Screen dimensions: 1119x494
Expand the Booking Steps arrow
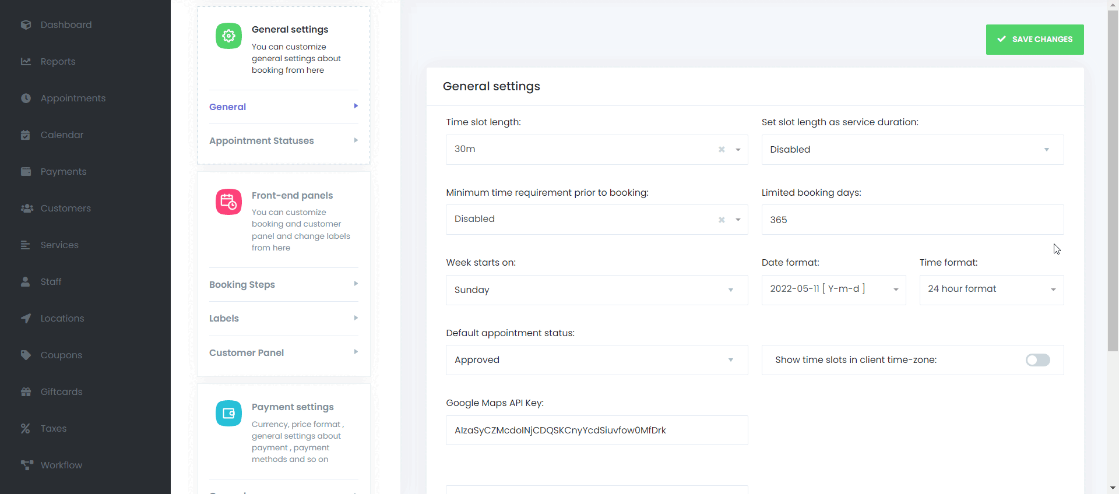pos(356,284)
